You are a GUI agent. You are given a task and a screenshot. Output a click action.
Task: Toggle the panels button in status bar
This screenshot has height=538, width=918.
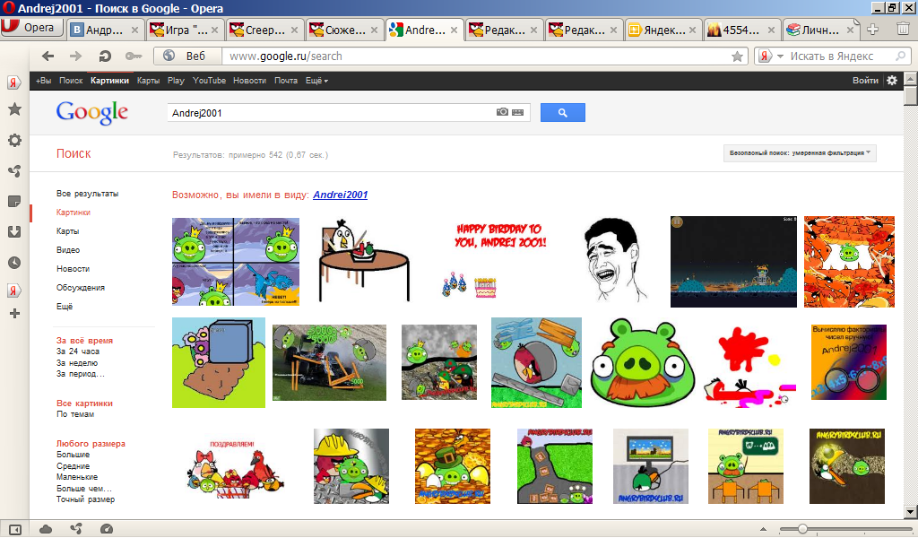[15, 529]
